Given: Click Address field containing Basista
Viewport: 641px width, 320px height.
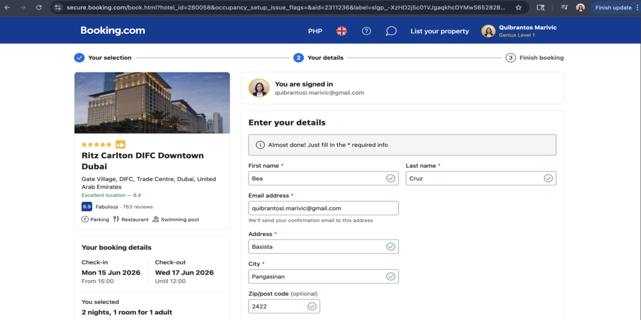Looking at the screenshot, I should 323,246.
